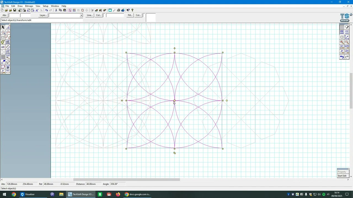Click the fill colour swatch box
Screen dimensions: 353x198
click(144, 15)
